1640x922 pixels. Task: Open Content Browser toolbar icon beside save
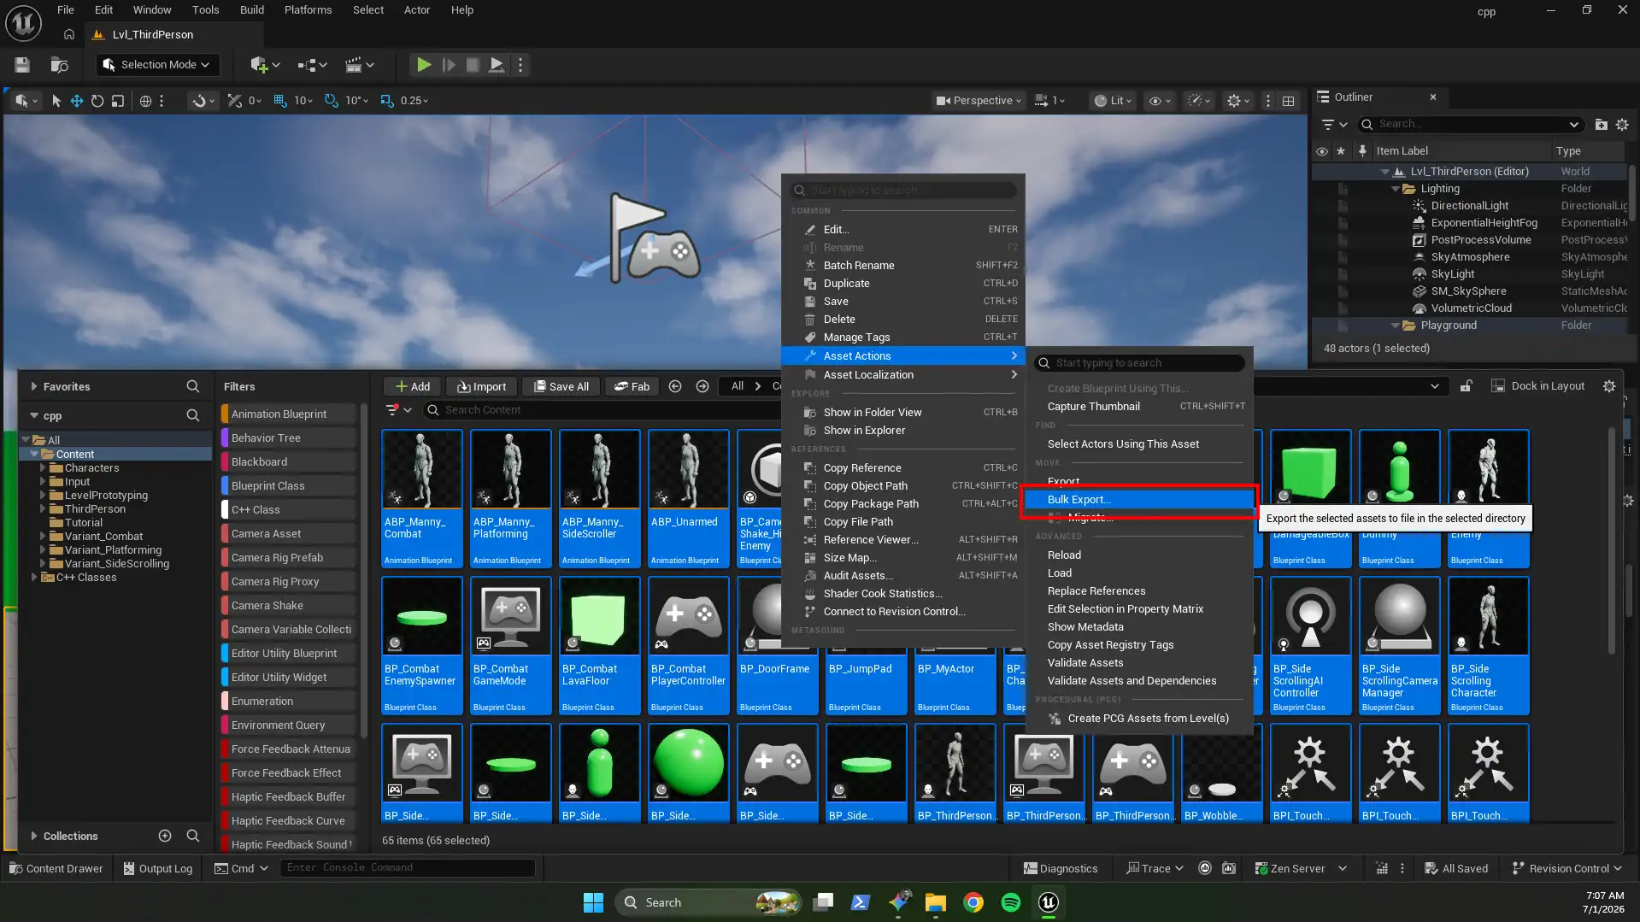pyautogui.click(x=59, y=65)
